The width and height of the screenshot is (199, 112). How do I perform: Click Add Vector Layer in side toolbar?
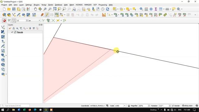(x=3, y=27)
